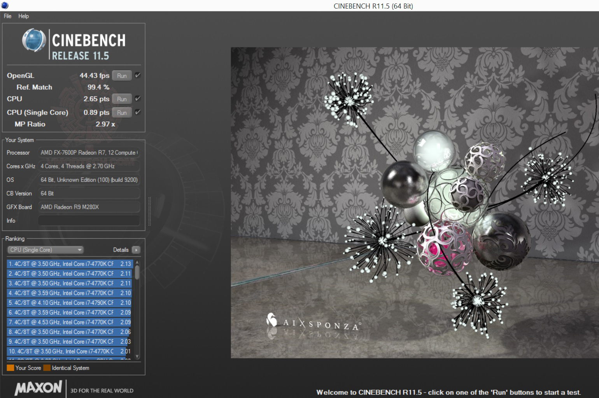This screenshot has height=398, width=599.
Task: Select the Cores x GHz value field
Action: pyautogui.click(x=89, y=166)
